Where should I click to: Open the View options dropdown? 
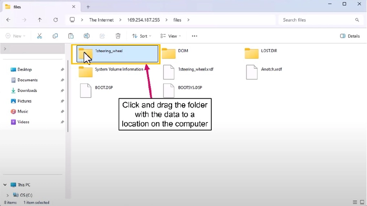pyautogui.click(x=170, y=36)
